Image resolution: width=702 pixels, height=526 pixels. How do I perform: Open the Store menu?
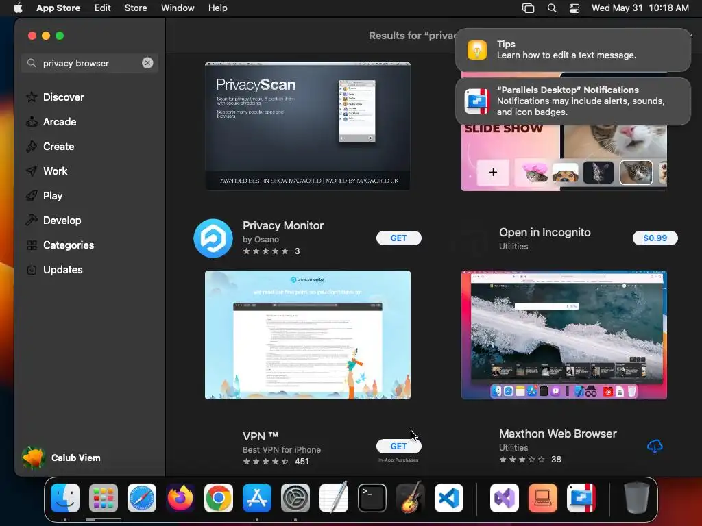pos(136,8)
